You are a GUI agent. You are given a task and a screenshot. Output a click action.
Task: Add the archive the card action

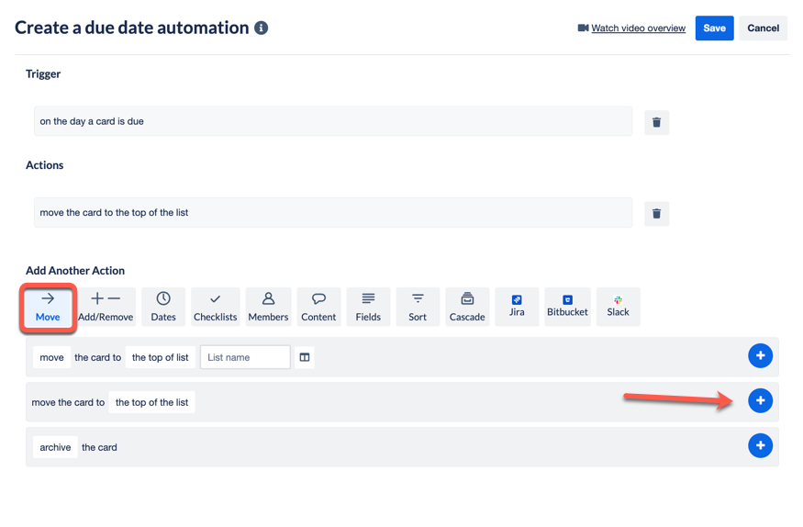[760, 445]
